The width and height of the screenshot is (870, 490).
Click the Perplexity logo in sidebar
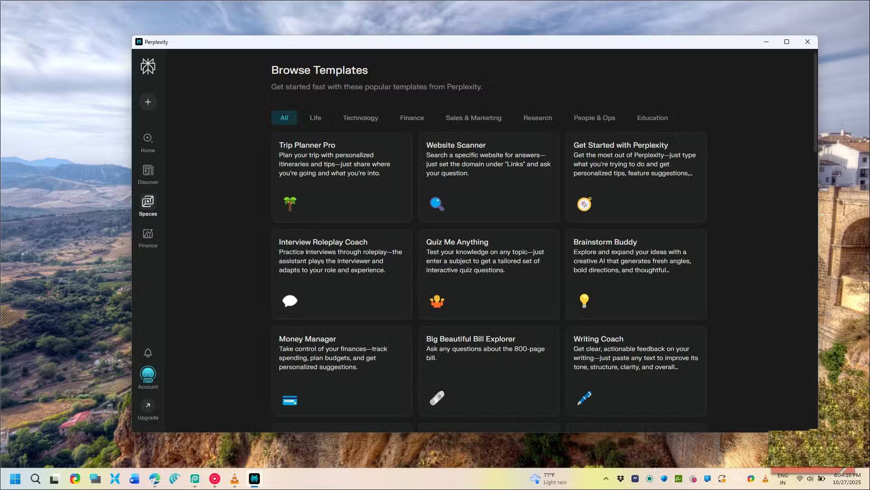tap(148, 67)
